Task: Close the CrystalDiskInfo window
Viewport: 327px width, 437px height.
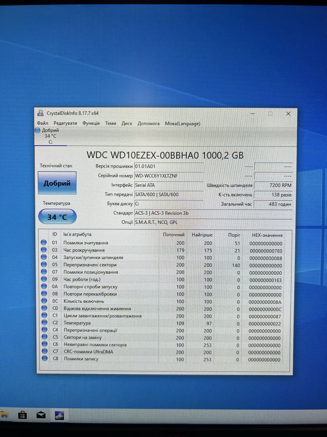Action: [x=288, y=114]
